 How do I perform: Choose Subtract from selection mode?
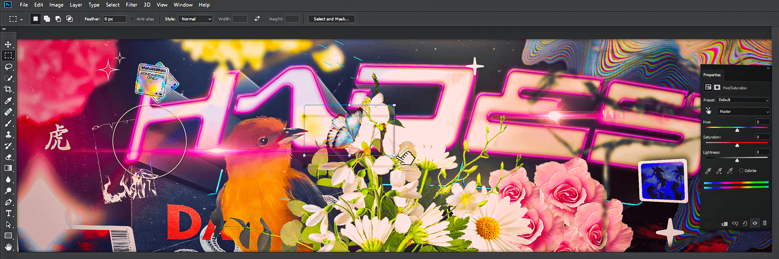[58, 19]
